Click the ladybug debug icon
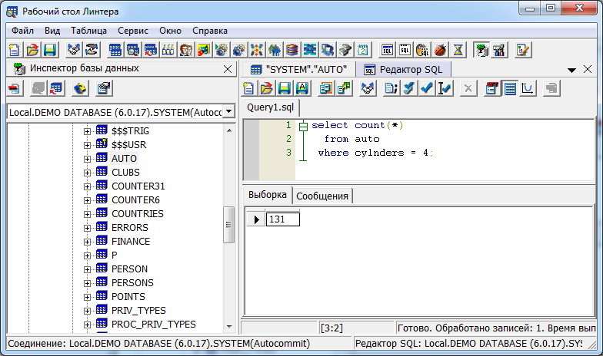The image size is (603, 356). tap(441, 50)
